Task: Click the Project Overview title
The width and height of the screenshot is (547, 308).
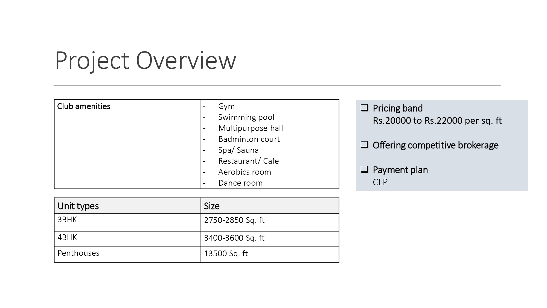Action: tap(145, 60)
